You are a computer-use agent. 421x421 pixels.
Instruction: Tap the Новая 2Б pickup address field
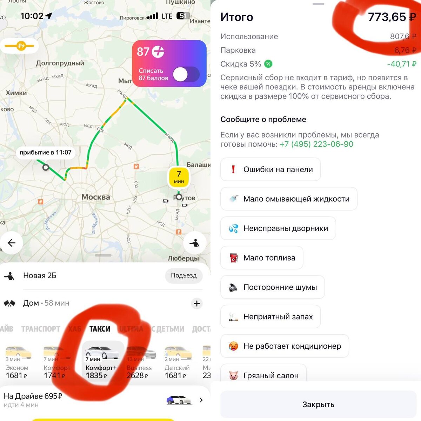pos(84,276)
